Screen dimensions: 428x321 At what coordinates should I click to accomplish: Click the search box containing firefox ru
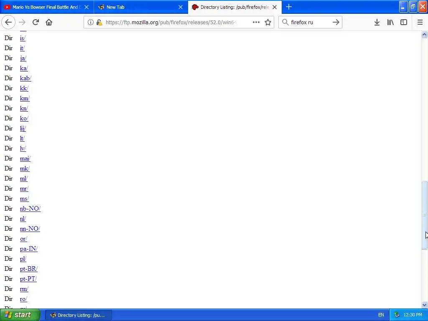[310, 22]
